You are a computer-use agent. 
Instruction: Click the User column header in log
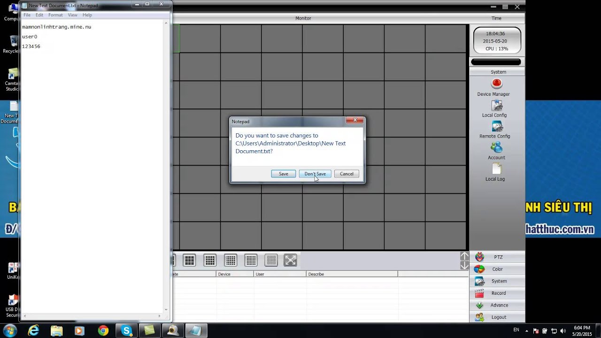(x=280, y=274)
